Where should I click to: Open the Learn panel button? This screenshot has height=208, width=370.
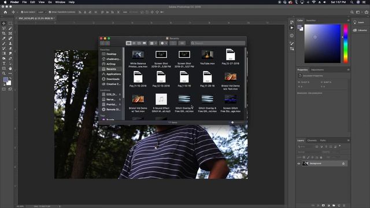click(x=359, y=23)
